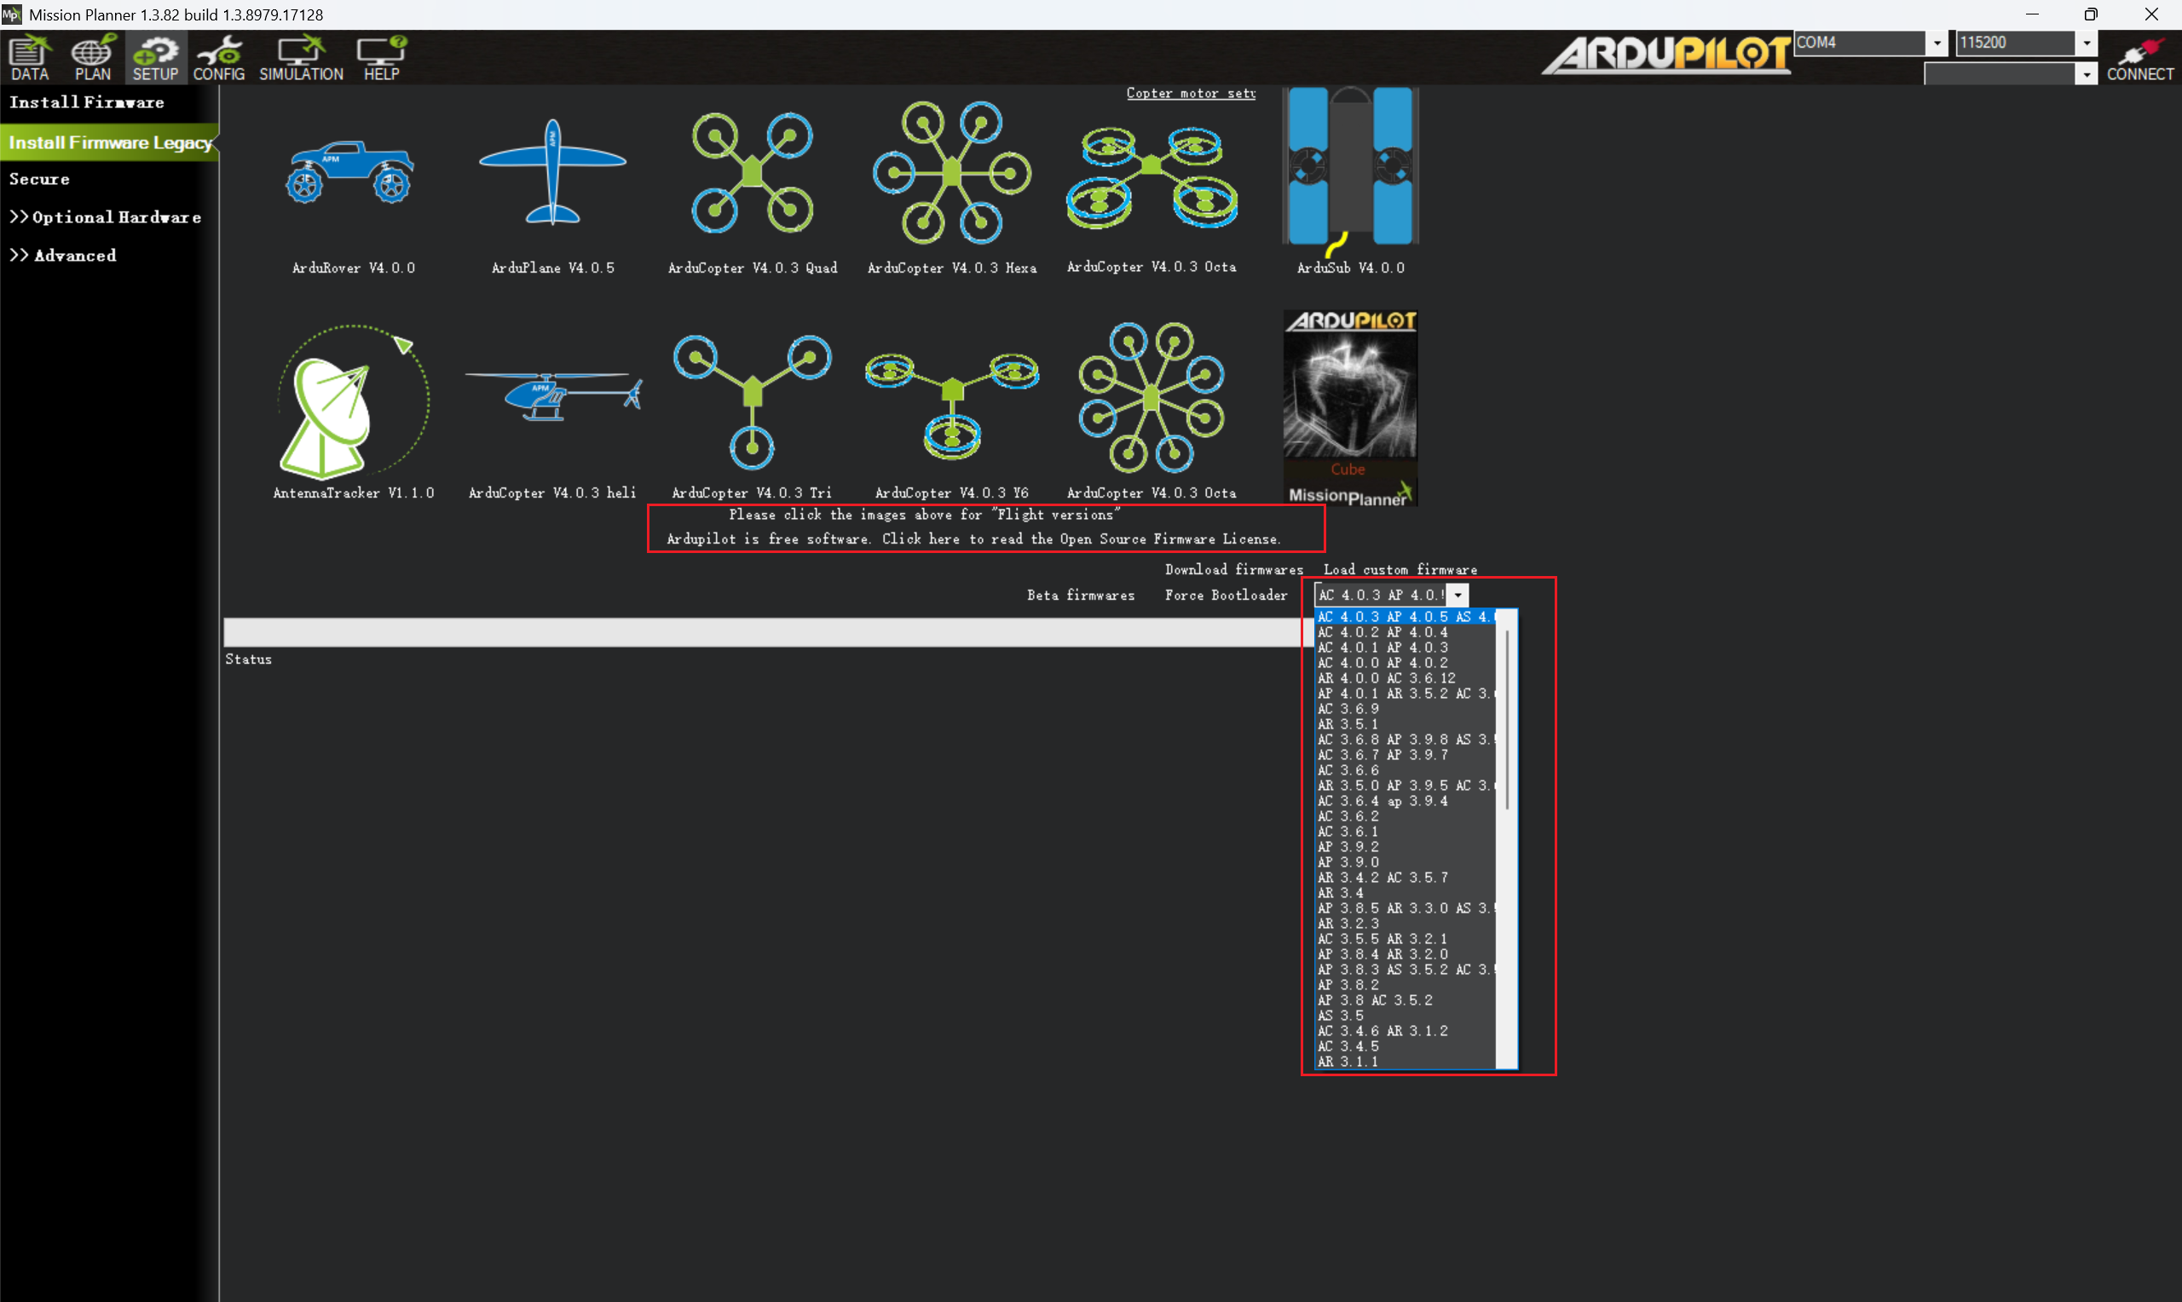Click the firmware list scrollbar

click(1506, 719)
